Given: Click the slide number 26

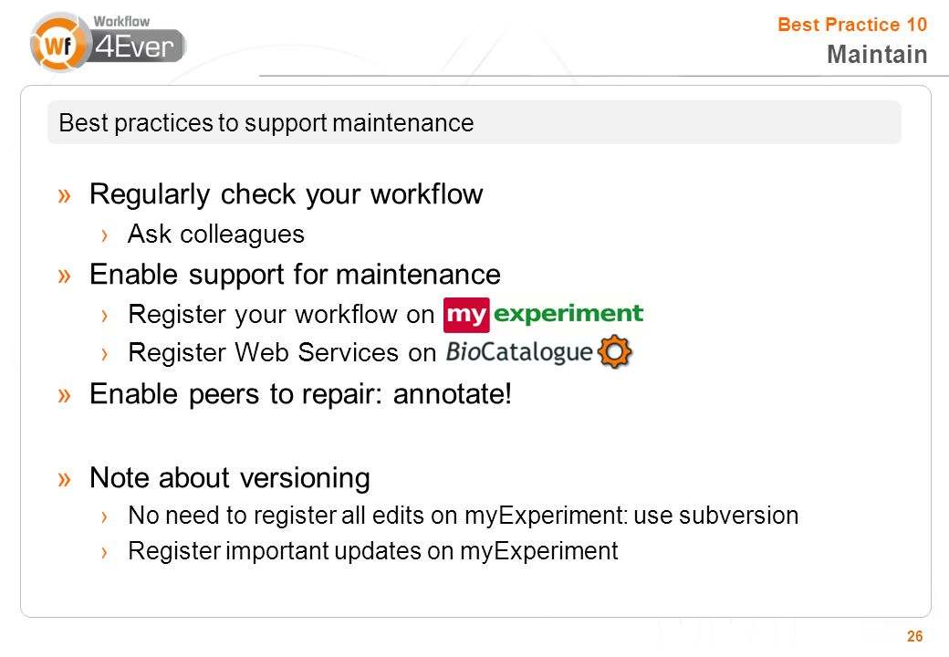Looking at the screenshot, I should 914,636.
